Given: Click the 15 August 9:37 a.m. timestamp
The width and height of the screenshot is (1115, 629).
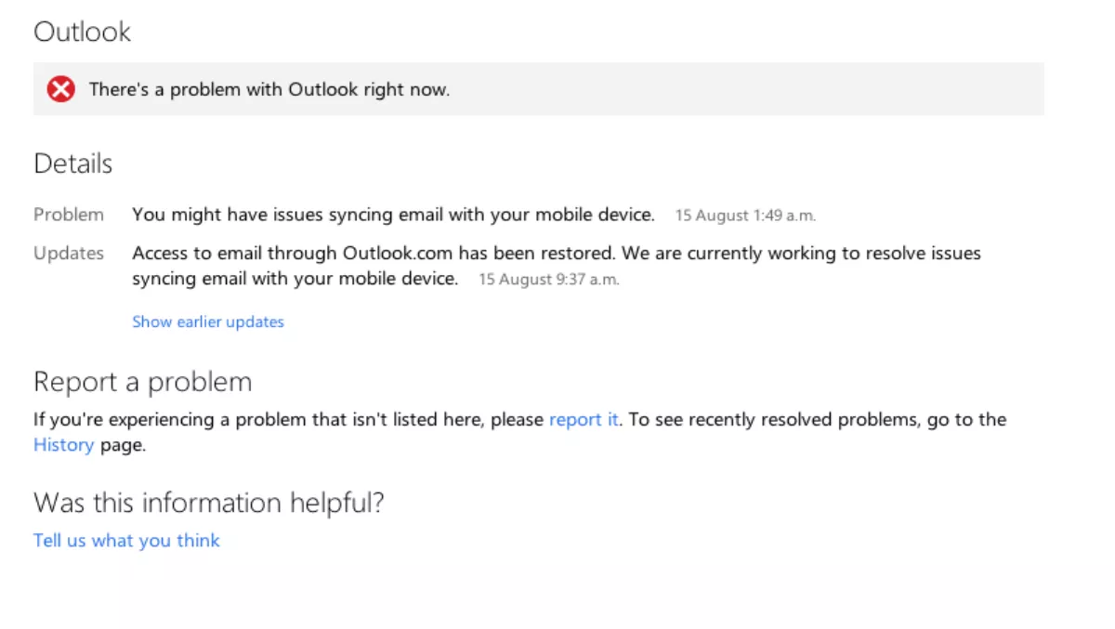Looking at the screenshot, I should [548, 279].
